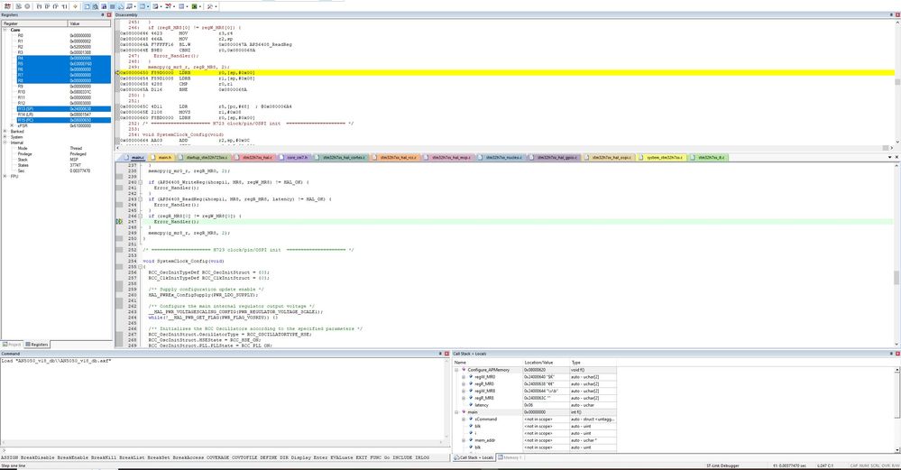Pin the Registers panel with the pushpin
This screenshot has height=470, width=901.
coord(103,15)
